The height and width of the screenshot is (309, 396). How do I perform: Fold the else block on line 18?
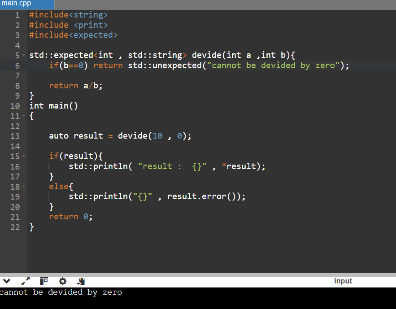click(23, 186)
